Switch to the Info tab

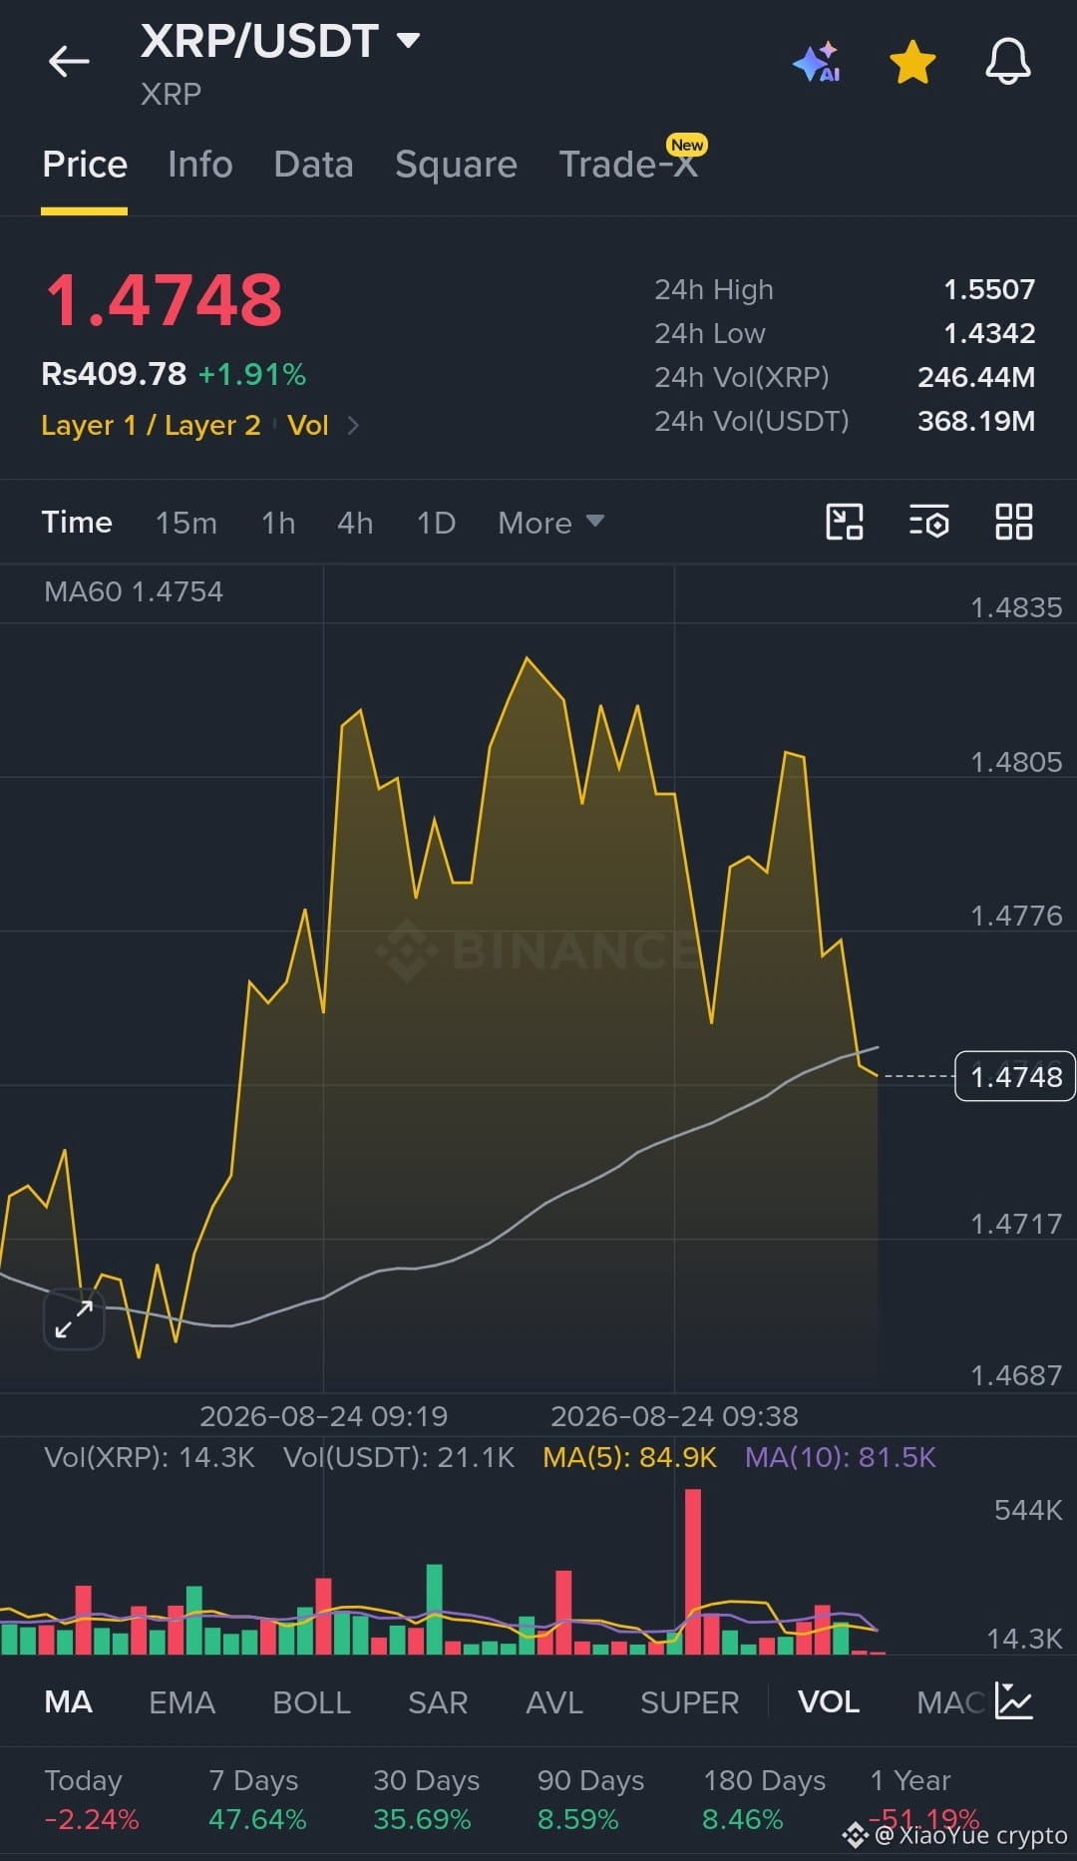pyautogui.click(x=200, y=165)
